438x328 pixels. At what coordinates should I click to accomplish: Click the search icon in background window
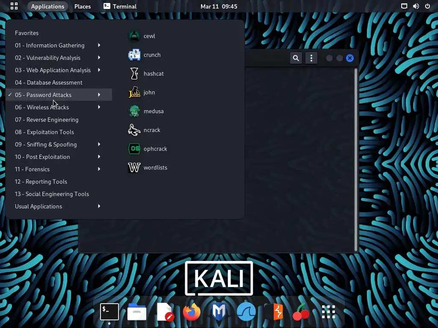pos(296,58)
